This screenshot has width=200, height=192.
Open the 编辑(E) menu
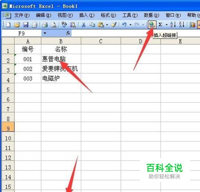point(44,15)
